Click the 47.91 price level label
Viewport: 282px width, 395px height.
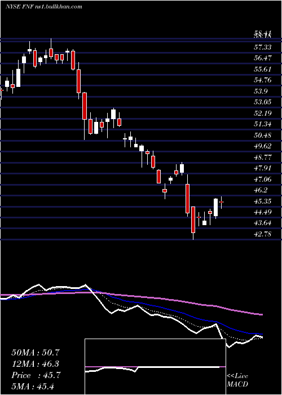coord(263,168)
